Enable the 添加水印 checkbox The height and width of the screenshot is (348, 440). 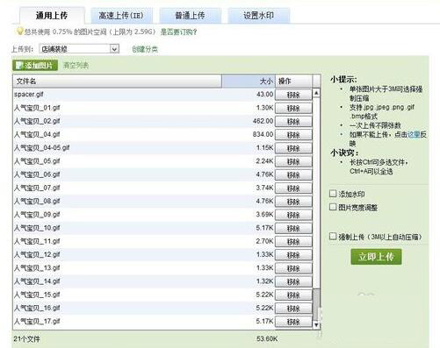point(333,194)
